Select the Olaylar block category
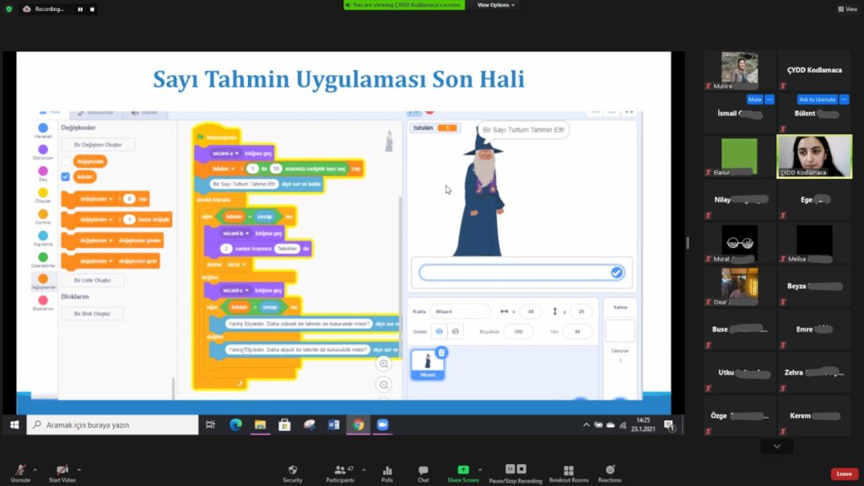 [x=41, y=192]
